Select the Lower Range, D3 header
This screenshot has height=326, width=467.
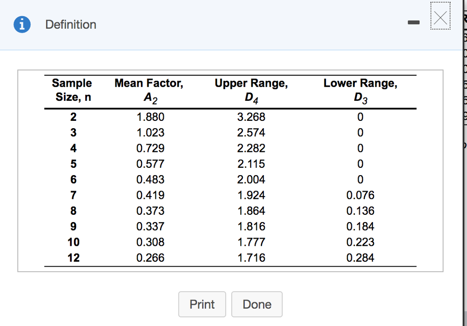pos(360,90)
